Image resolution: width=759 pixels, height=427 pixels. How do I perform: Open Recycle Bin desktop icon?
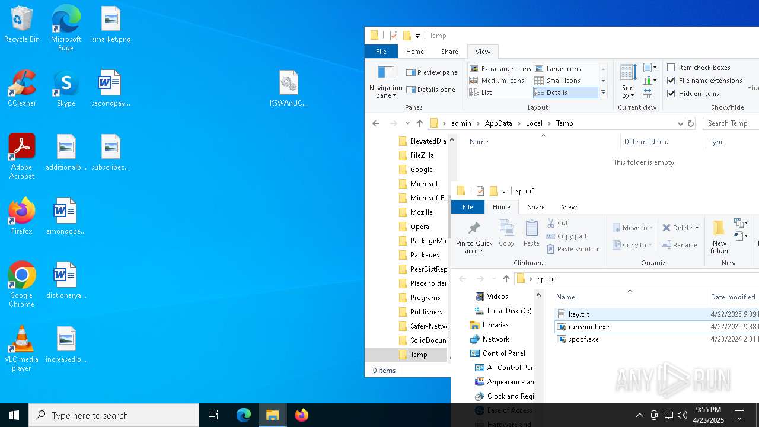(x=22, y=25)
